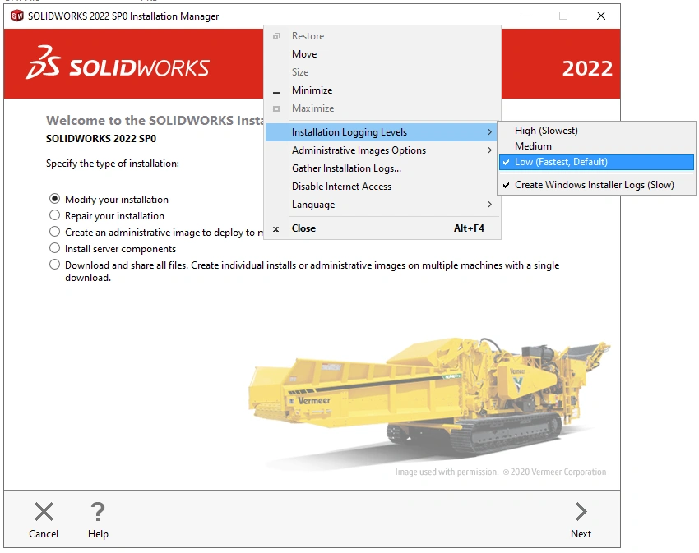Screen dimensions: 699x553
Task: Set logging level to High (Slowest)
Action: (596, 131)
